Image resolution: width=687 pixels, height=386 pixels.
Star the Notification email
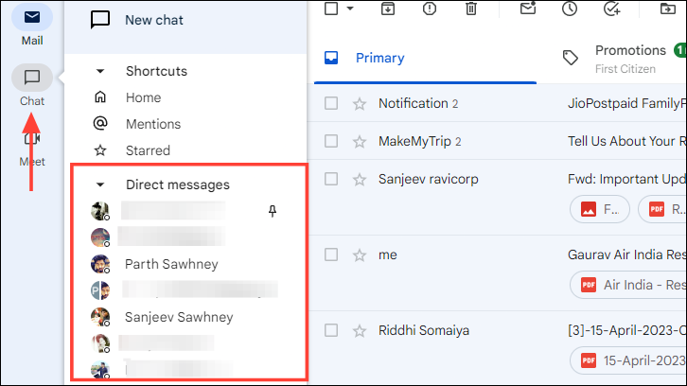pos(360,104)
